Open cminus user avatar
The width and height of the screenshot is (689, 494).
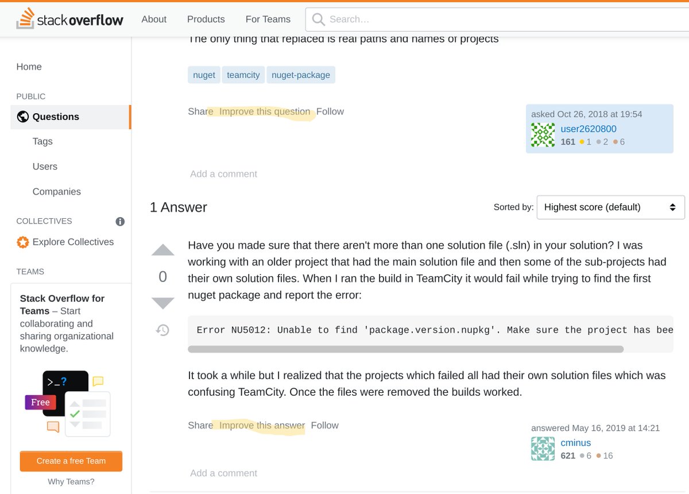[x=543, y=449]
